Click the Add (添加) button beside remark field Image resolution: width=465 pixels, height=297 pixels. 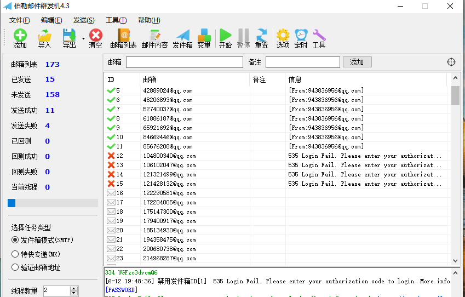point(357,62)
